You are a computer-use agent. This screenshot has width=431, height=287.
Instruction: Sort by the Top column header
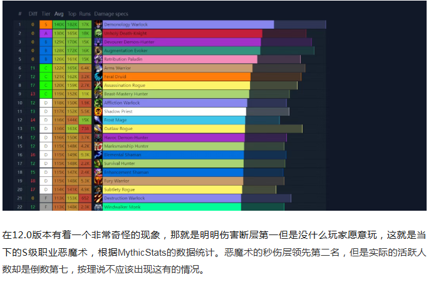(72, 13)
